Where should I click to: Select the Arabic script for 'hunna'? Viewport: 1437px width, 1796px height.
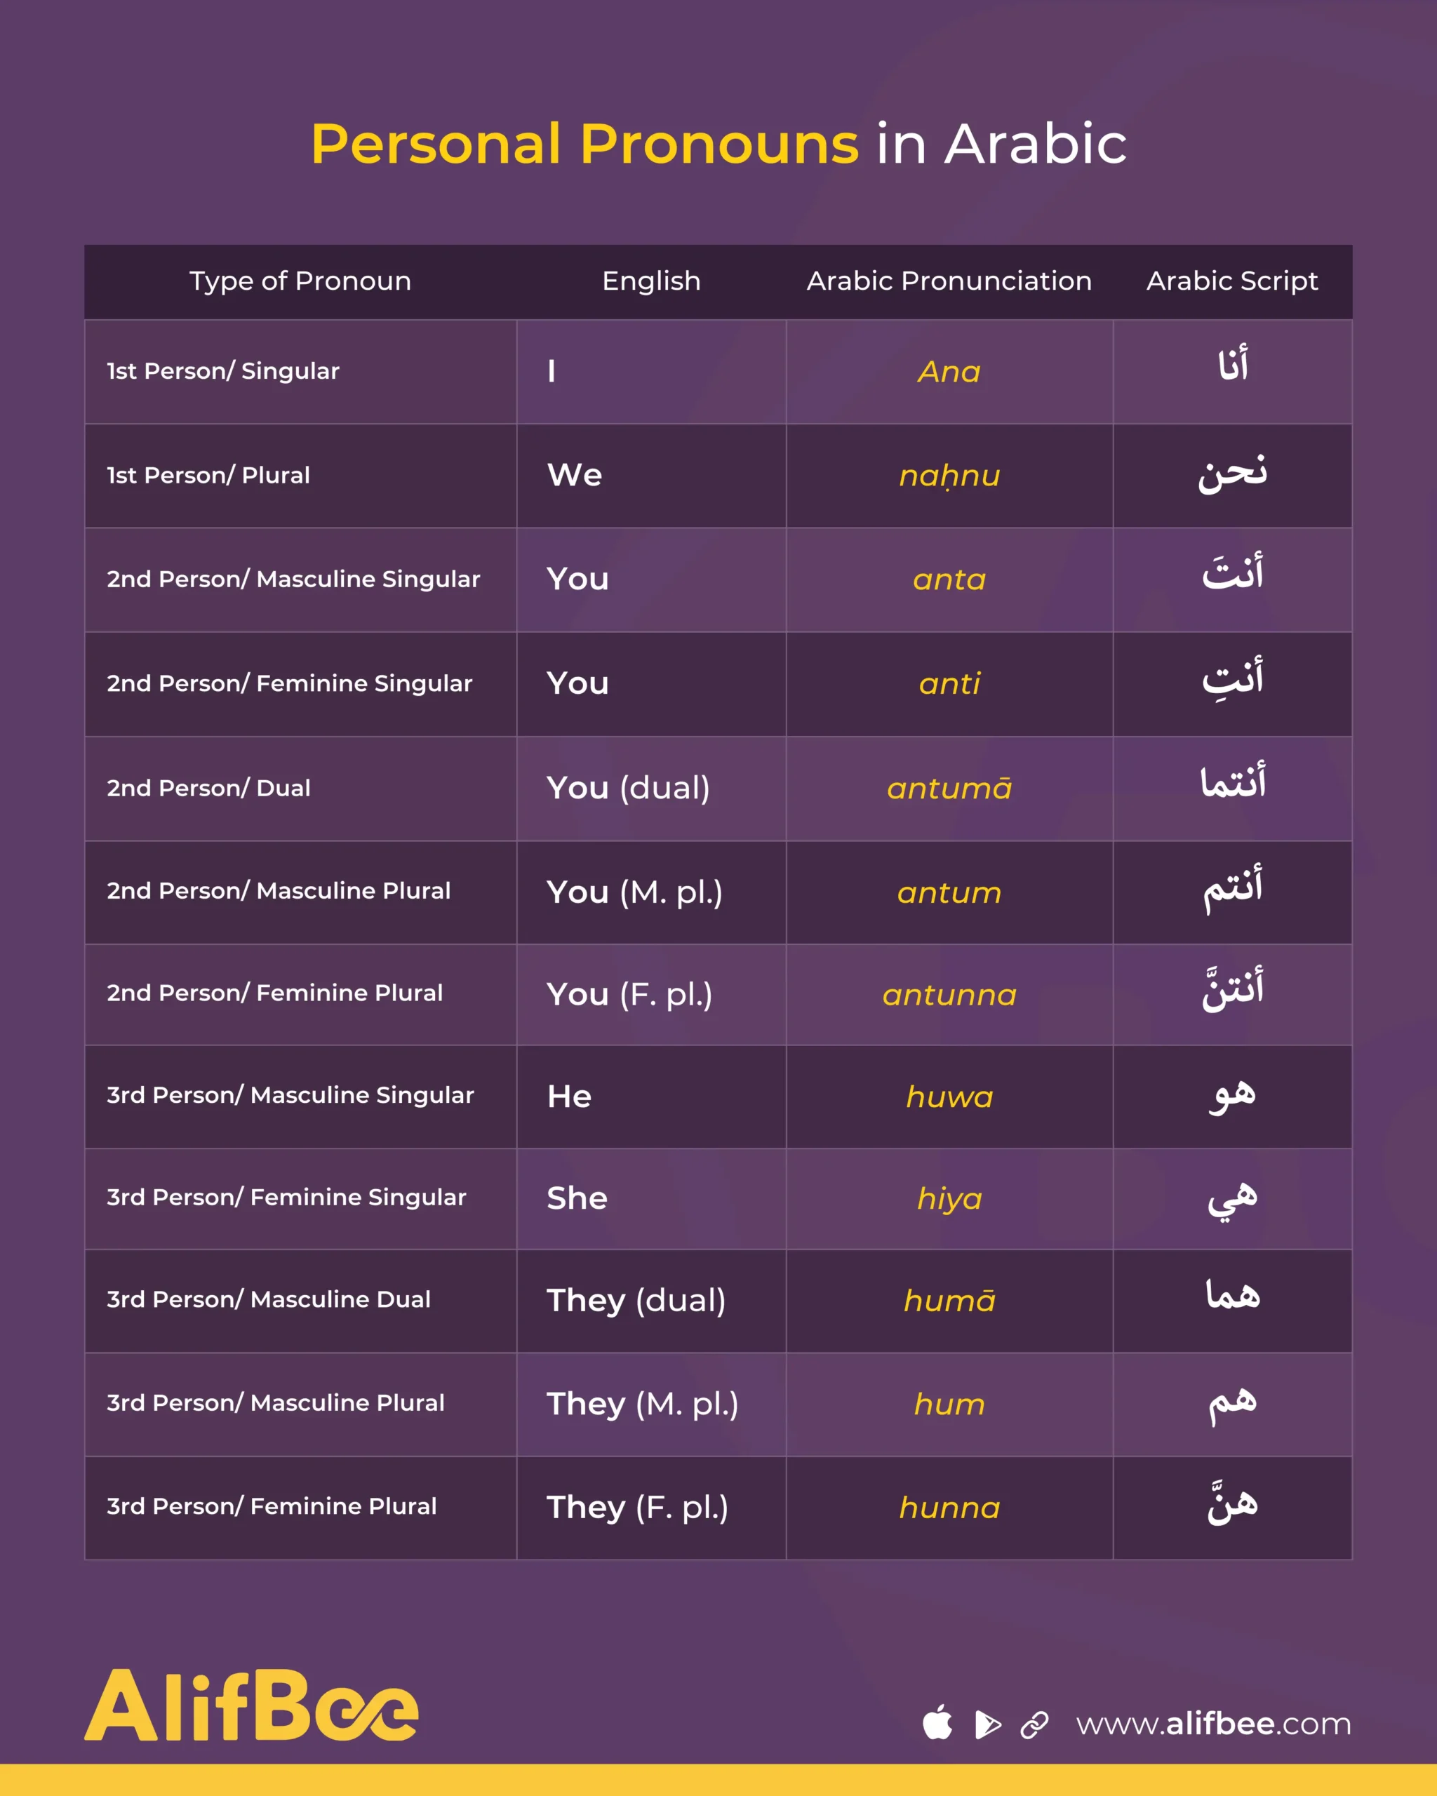tap(1232, 1504)
